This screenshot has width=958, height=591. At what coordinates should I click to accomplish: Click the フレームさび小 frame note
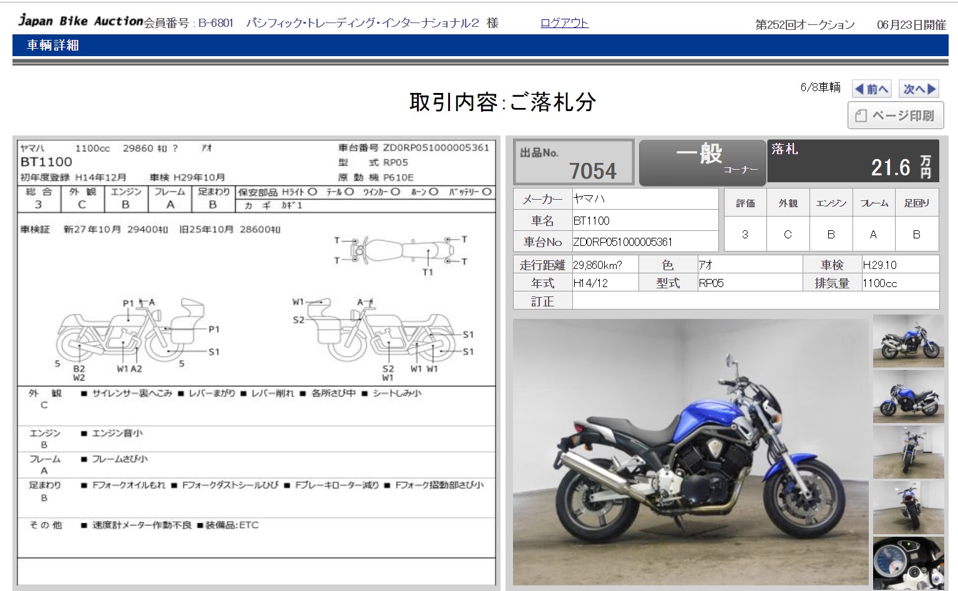[120, 459]
